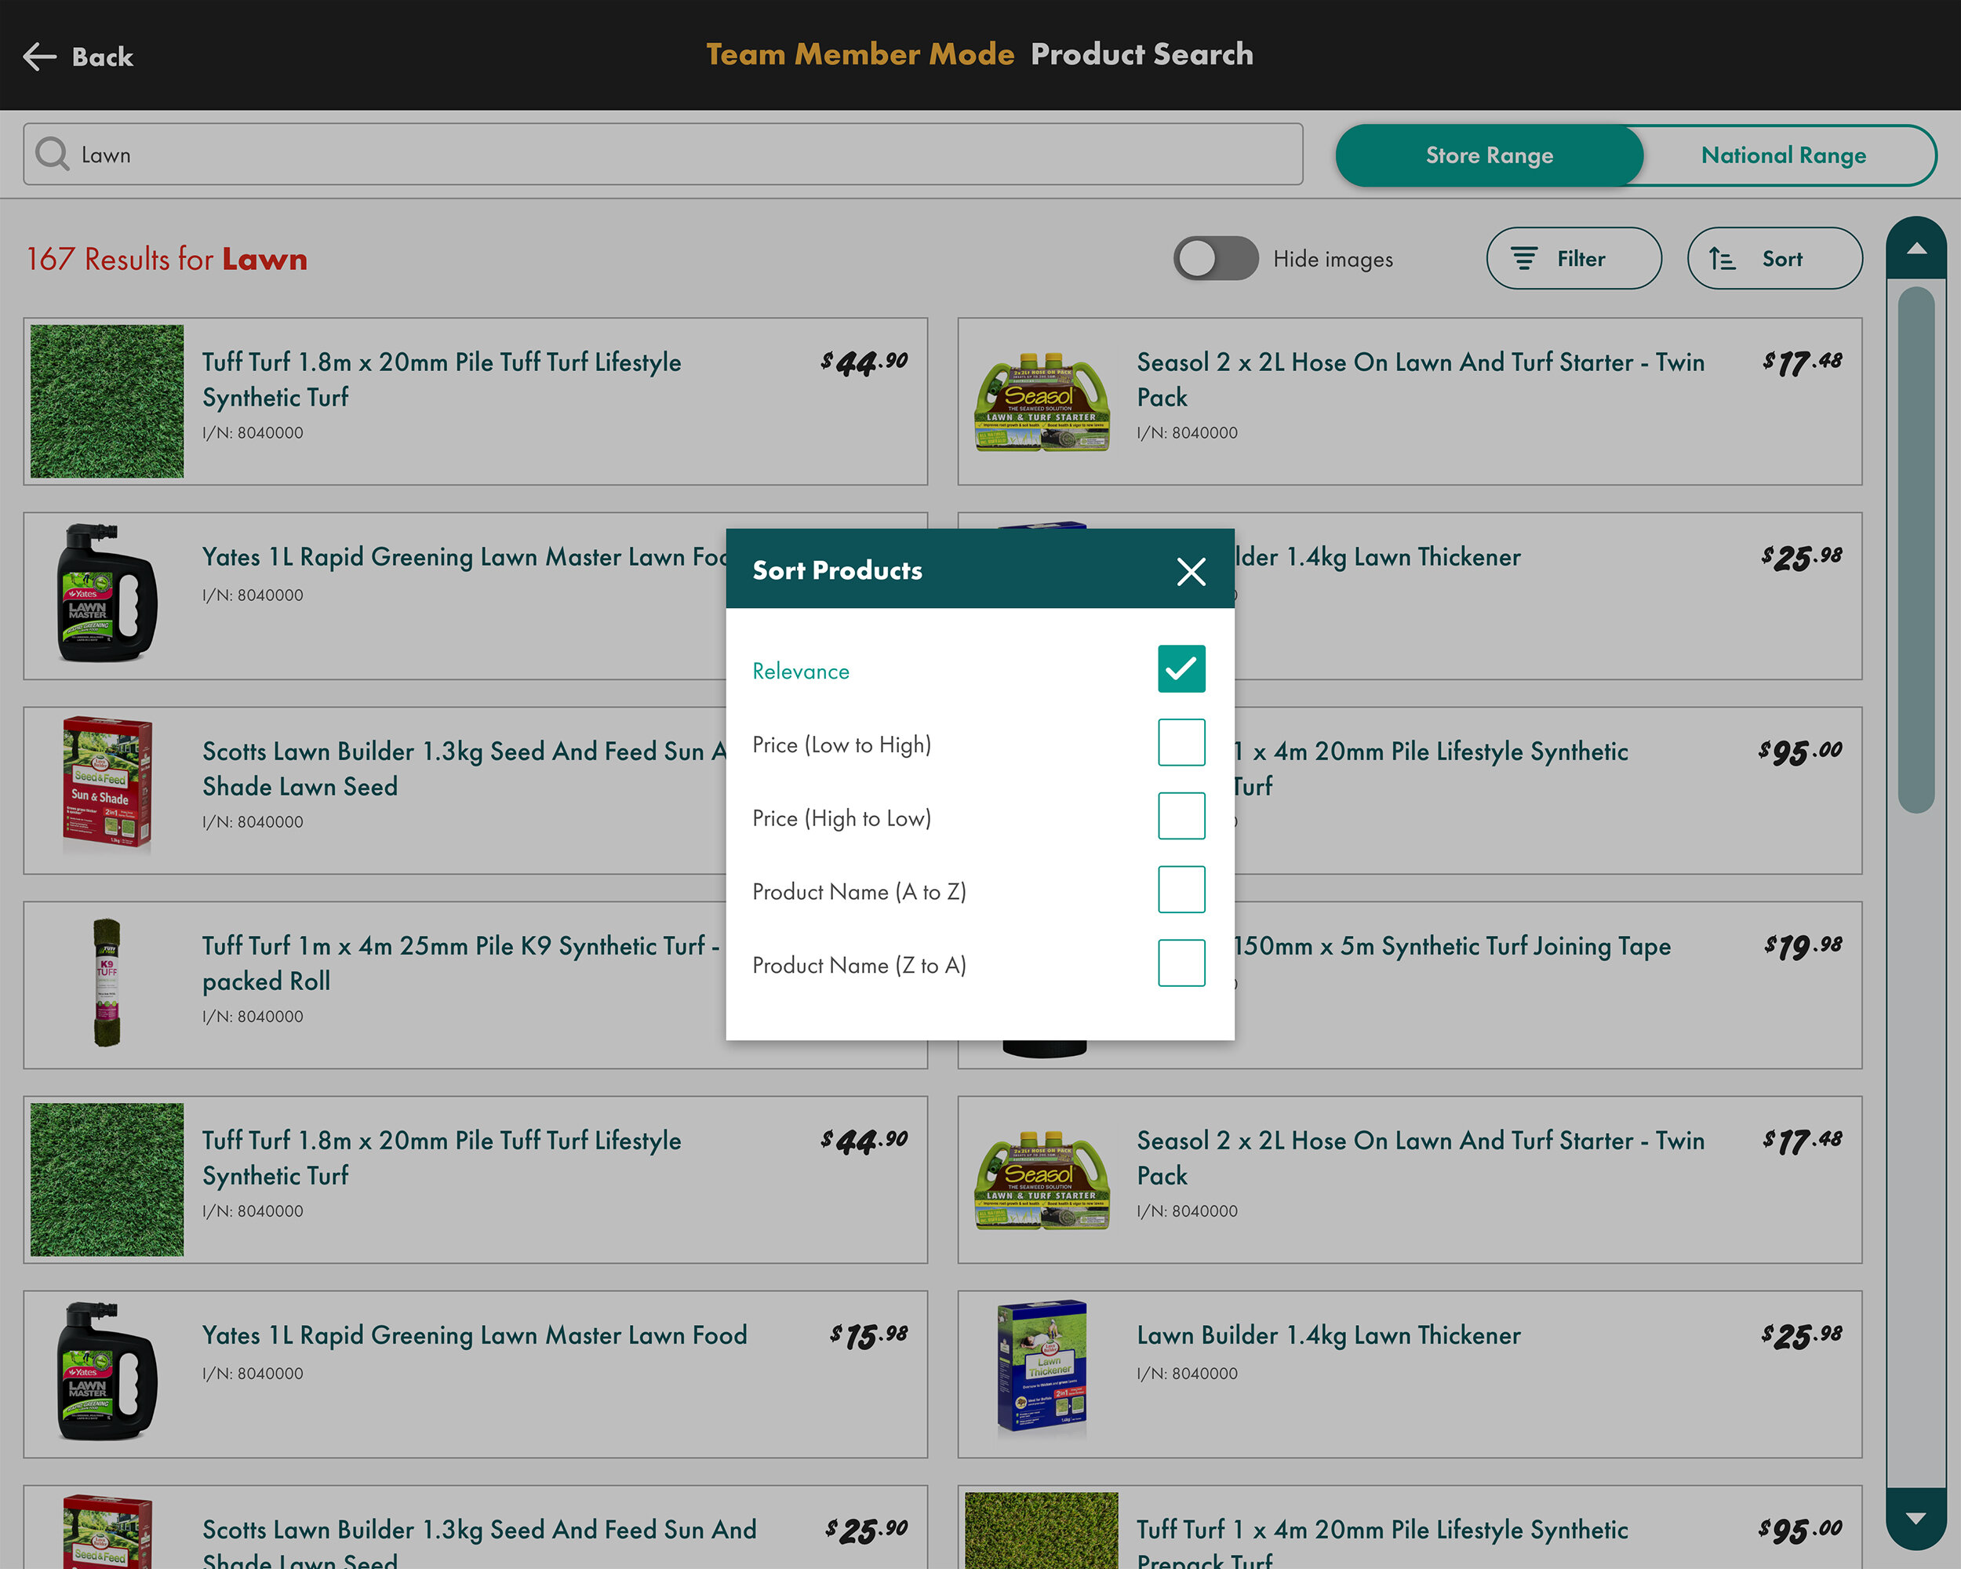Click the 167 Results for Lawn heading
1961x1569 pixels.
click(x=166, y=259)
